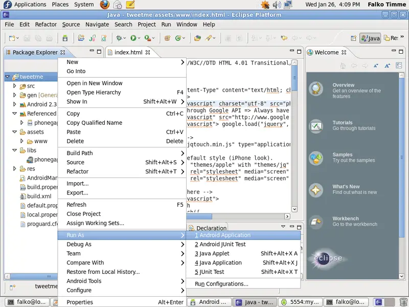Switch to the index.html editor tab

tap(128, 52)
